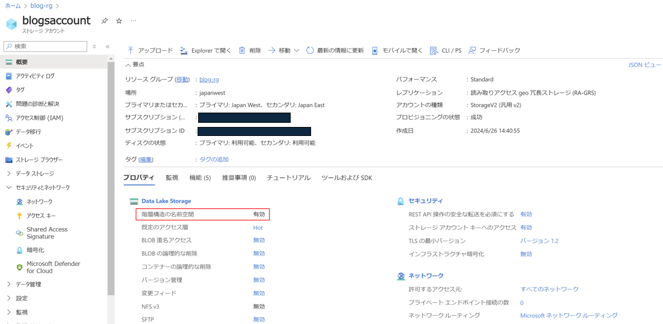Click the すべてのネットワーク value
The height and width of the screenshot is (324, 663).
coord(549,289)
